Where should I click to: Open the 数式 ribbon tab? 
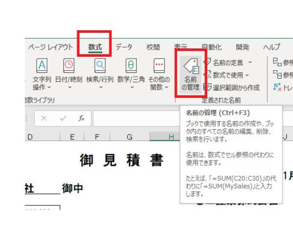(95, 47)
